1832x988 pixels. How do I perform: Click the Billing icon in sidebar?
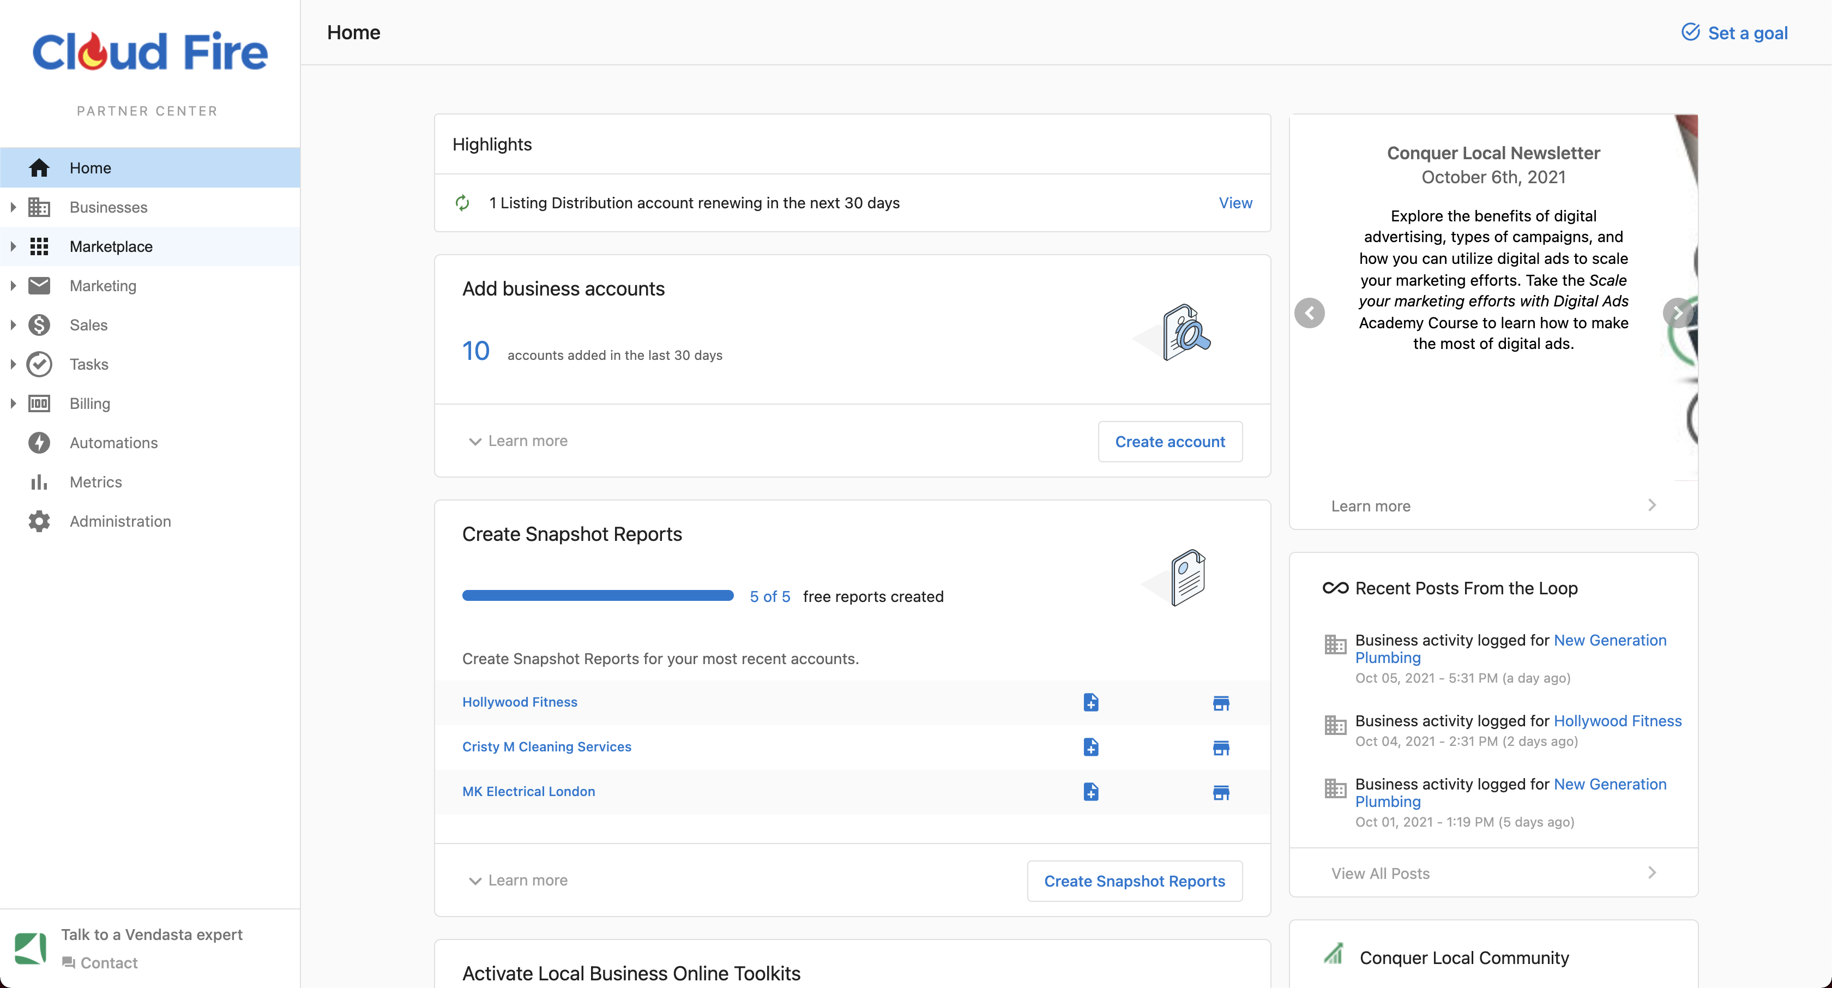(x=39, y=403)
